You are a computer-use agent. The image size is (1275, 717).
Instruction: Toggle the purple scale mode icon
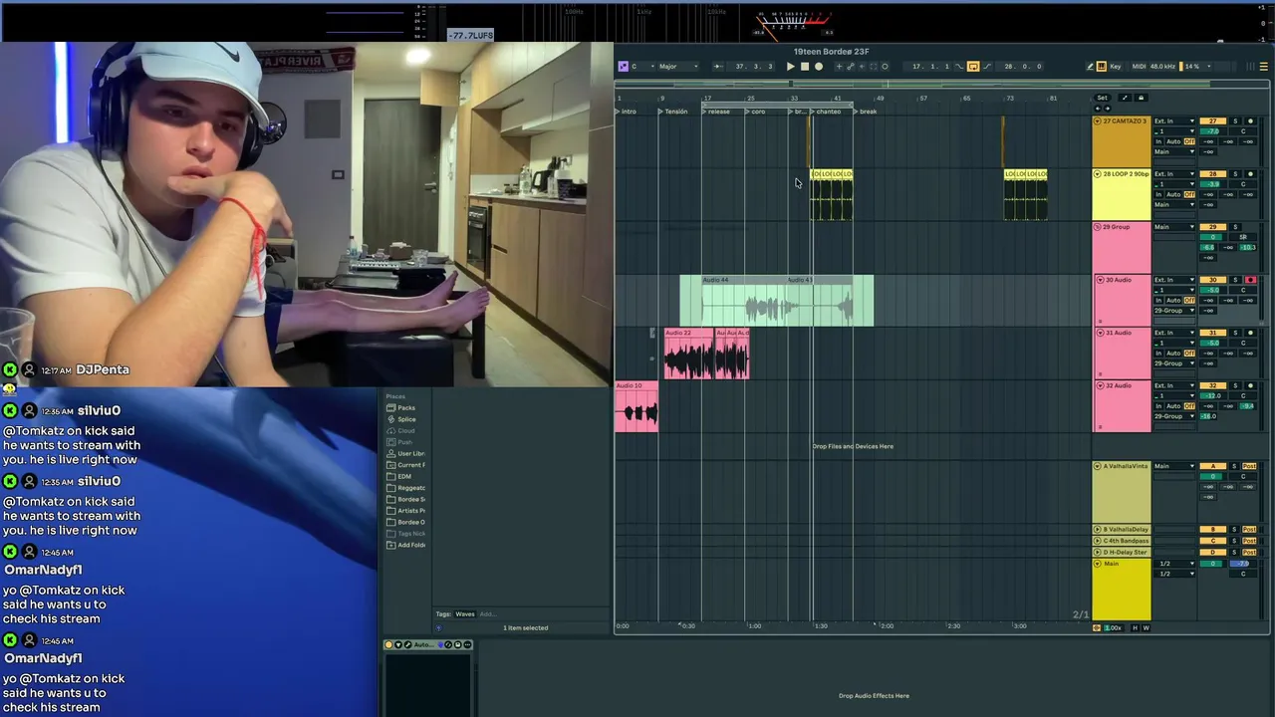point(623,67)
